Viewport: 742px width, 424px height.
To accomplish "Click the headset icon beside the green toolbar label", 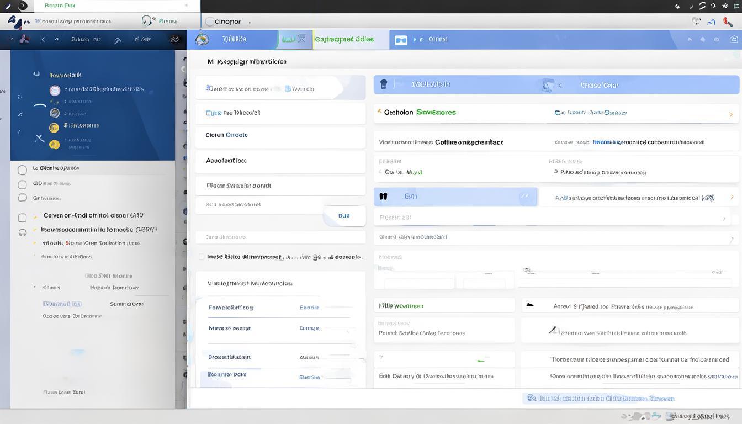I will 147,21.
